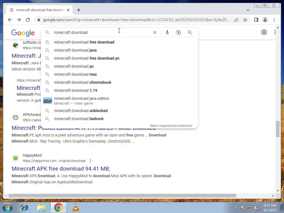The image size is (284, 213).
Task: Open the Chrome side panel
Action: [256, 20]
